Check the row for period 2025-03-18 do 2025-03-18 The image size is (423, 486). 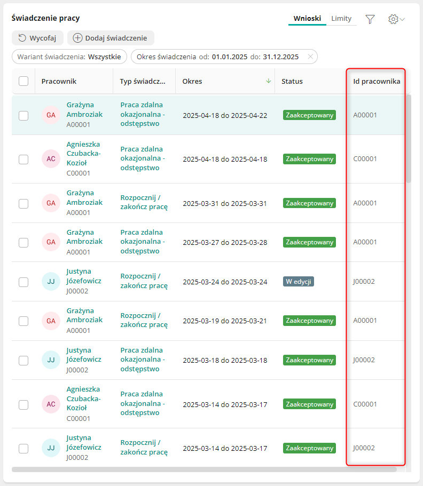23,361
